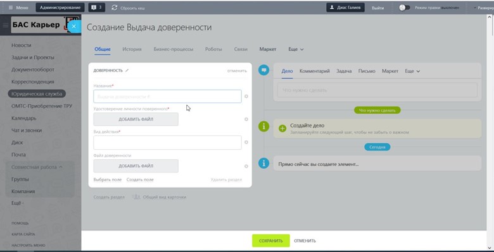
Task: Click the Сбросить кеш refresh icon
Action: (115, 8)
